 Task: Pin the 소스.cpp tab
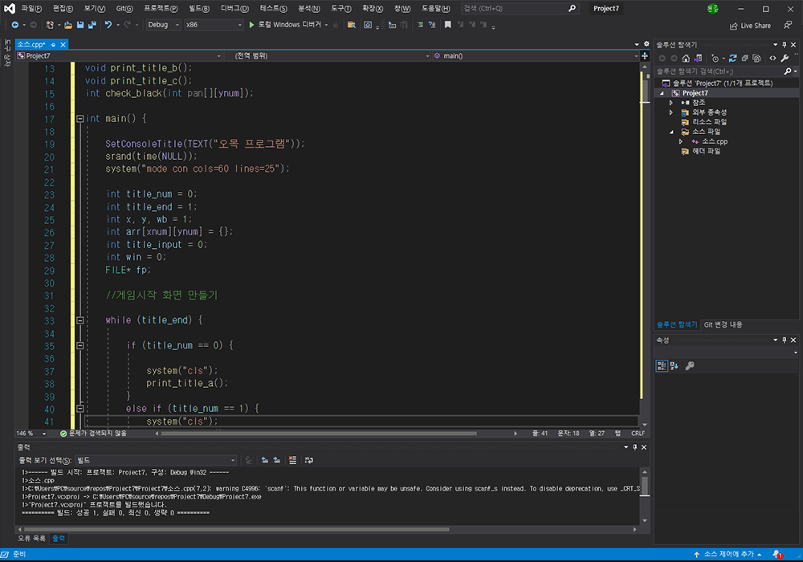53,44
